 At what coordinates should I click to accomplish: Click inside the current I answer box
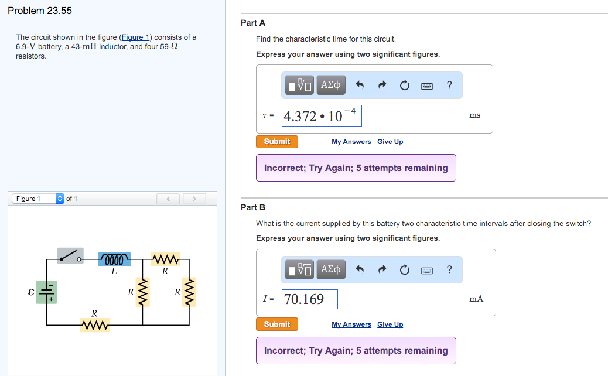pos(309,299)
